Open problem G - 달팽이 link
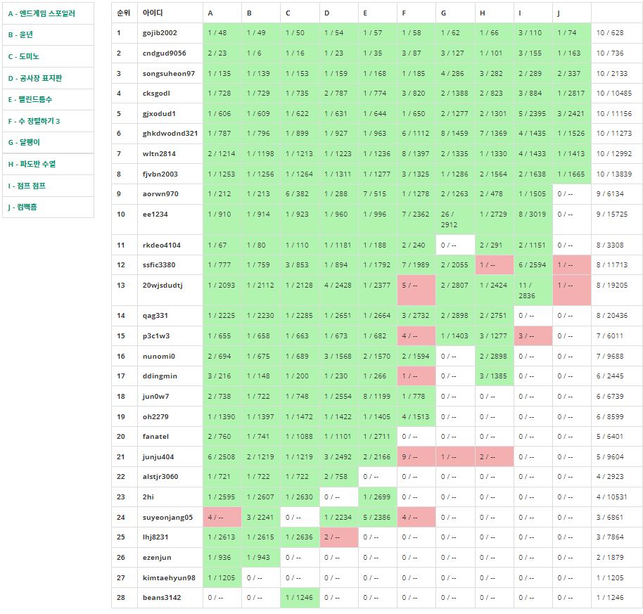643x614 pixels. [x=24, y=143]
